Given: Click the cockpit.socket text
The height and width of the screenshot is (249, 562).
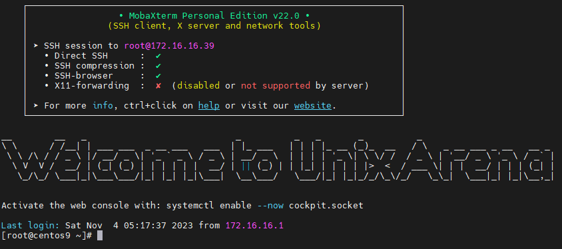Looking at the screenshot, I should 326,206.
